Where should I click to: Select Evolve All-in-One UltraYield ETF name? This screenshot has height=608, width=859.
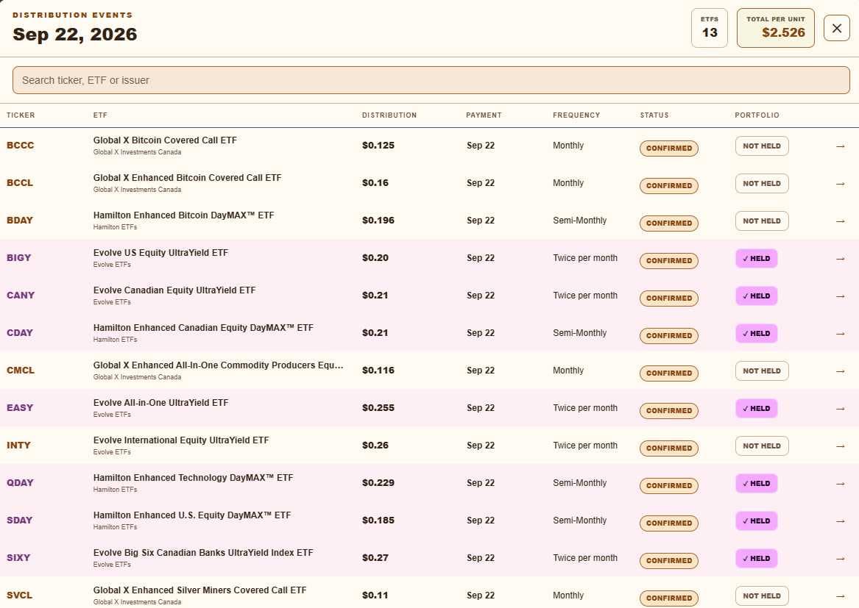tap(160, 403)
